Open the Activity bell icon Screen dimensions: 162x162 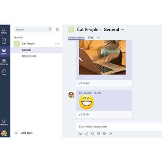pos(4,31)
